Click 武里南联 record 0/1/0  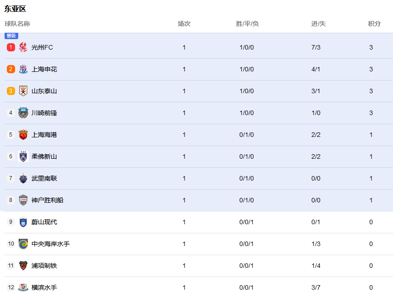(x=247, y=178)
